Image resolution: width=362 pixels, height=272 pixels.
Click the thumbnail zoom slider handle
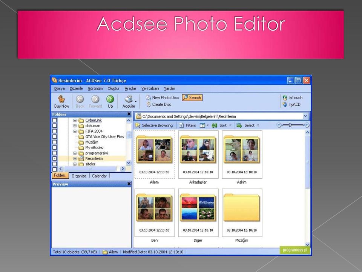(x=290, y=125)
